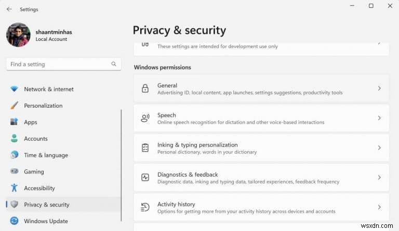399x231 pixels.
Task: Select Time & language in sidebar
Action: [46, 155]
